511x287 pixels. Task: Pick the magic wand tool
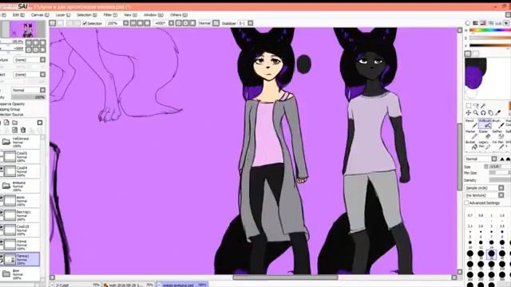[x=483, y=105]
